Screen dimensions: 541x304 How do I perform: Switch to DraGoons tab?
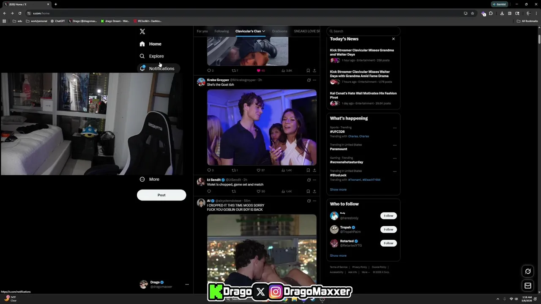[279, 31]
